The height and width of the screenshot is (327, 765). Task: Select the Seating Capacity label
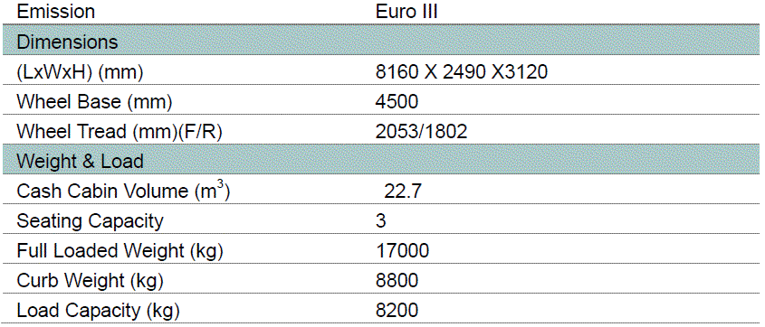coord(90,221)
